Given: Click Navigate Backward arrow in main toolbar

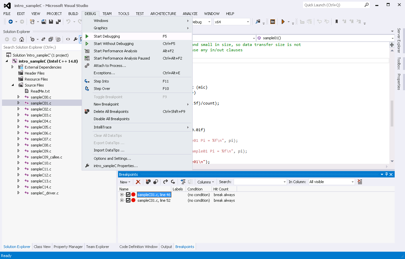Looking at the screenshot, I should click(11, 22).
